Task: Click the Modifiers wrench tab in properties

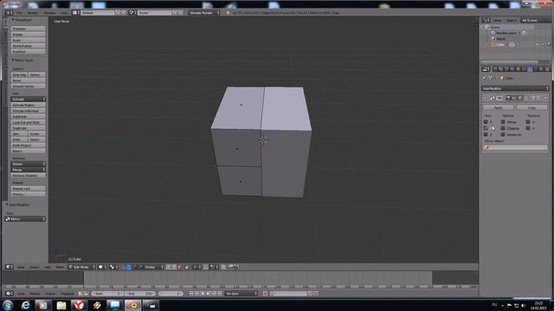Action: coord(529,69)
